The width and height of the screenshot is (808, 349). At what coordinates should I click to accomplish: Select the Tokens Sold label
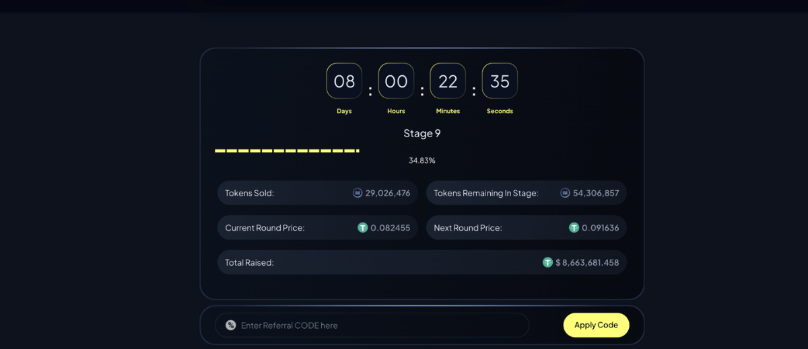(x=249, y=193)
